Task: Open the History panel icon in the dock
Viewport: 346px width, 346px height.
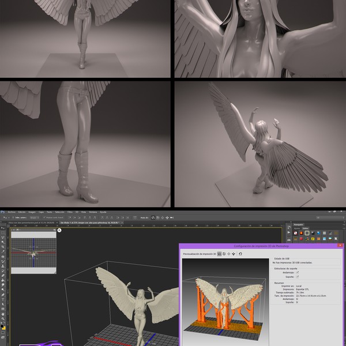Action: point(289,227)
